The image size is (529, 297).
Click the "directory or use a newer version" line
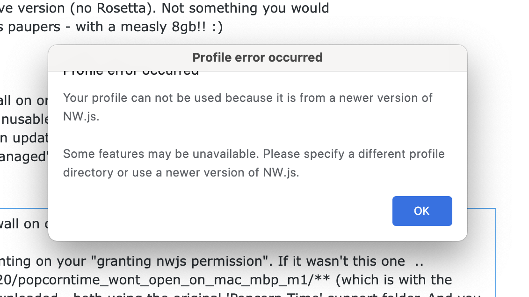tap(181, 172)
